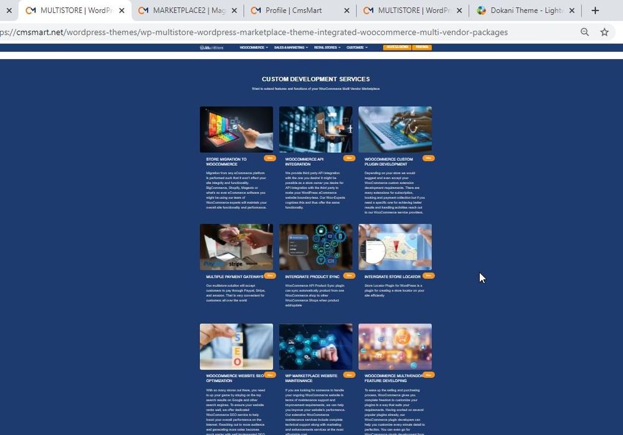This screenshot has width=623, height=435.
Task: Click the browser address bar URL
Action: (x=262, y=32)
